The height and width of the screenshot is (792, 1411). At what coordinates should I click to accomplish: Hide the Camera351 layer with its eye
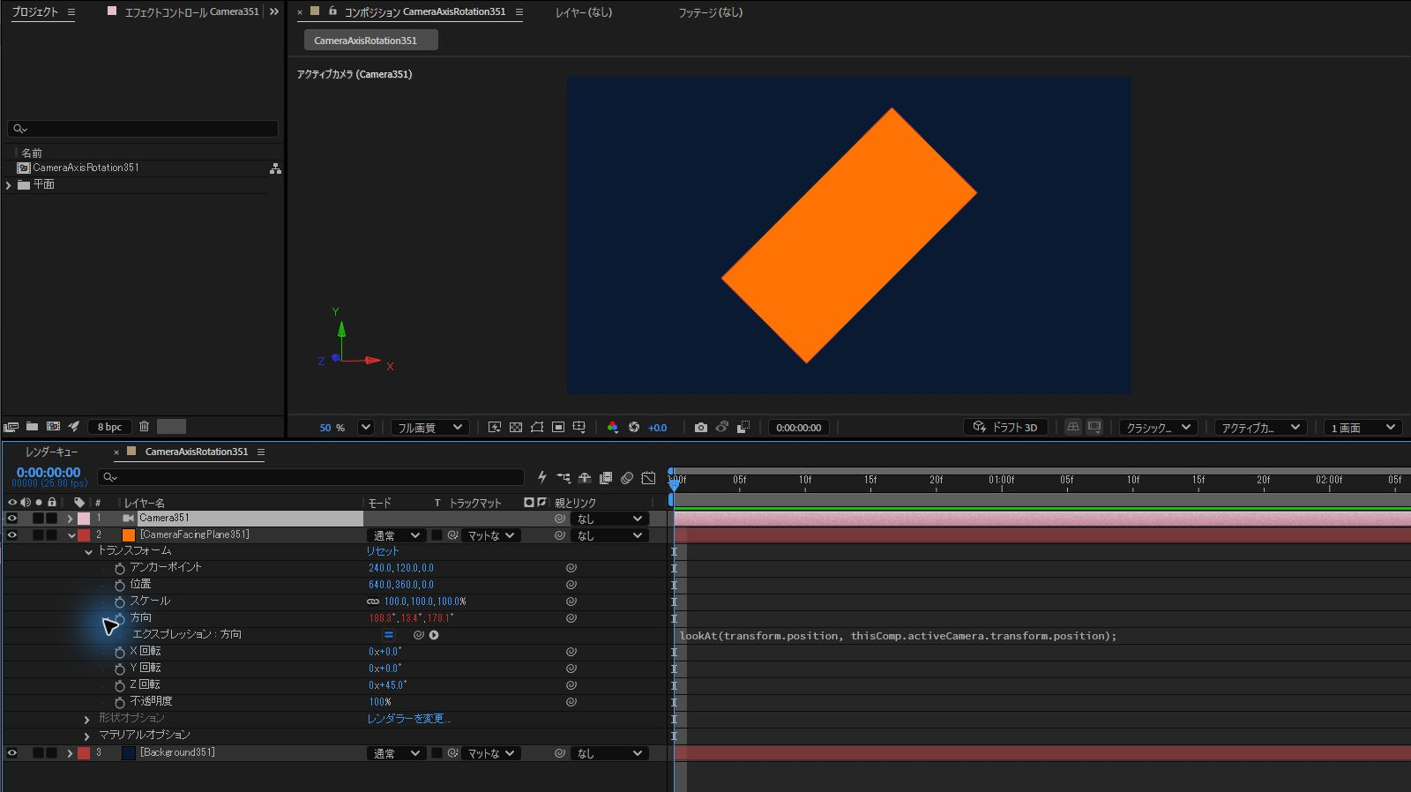point(12,519)
